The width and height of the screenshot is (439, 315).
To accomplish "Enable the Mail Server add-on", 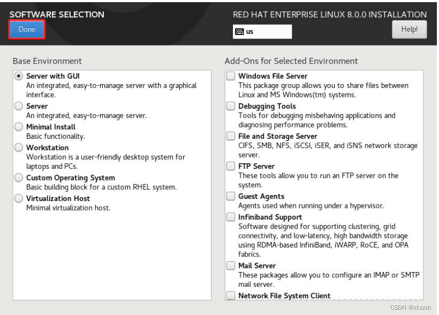I will (x=231, y=265).
